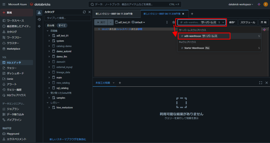Add a new results visualization tab

pyautogui.click(x=120, y=83)
